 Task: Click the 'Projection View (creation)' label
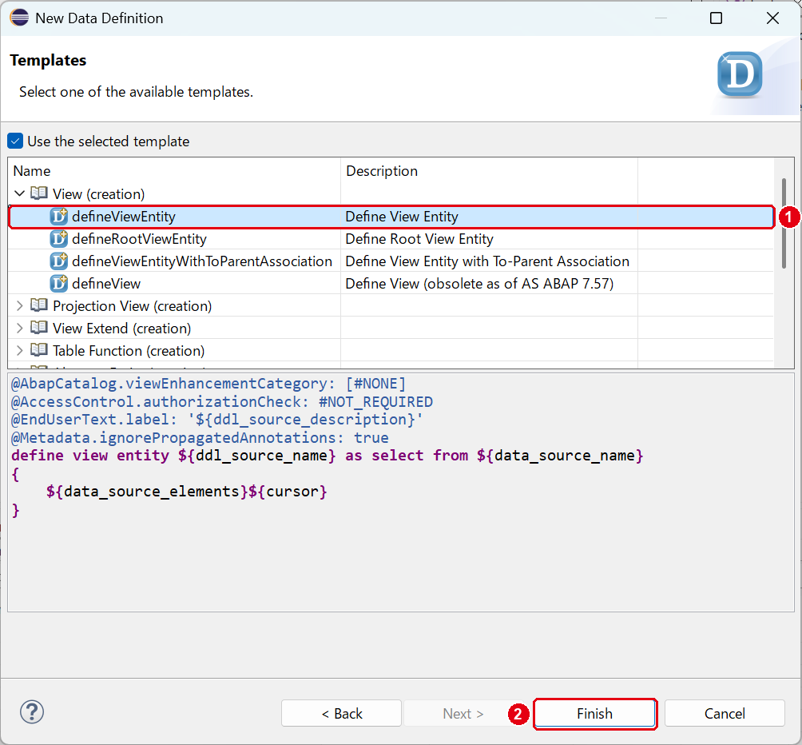point(132,306)
